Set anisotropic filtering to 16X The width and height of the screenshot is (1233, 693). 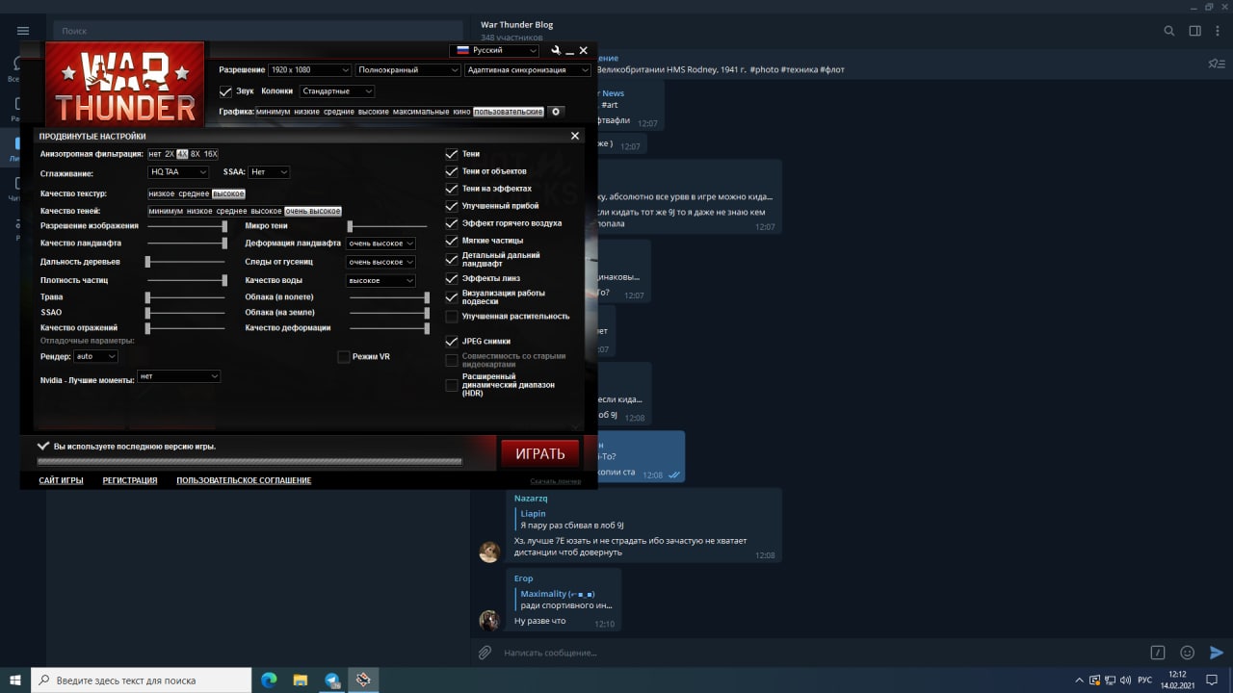[x=211, y=154]
